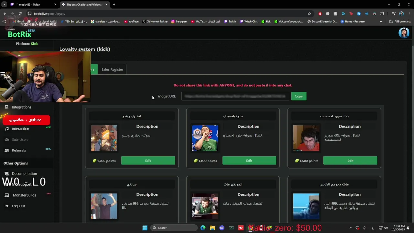Open the browser apps grid icon
This screenshot has height=233, width=414.
pos(4,22)
